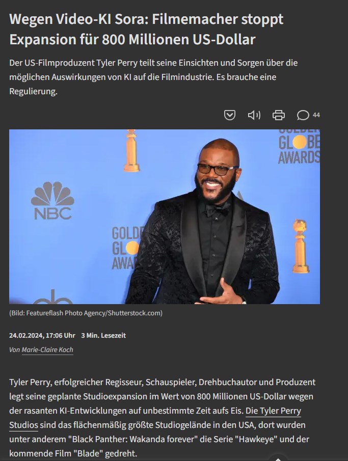Screen dimensions: 348x461
Task: Click the first body paragraph opening line
Action: [x=162, y=382]
